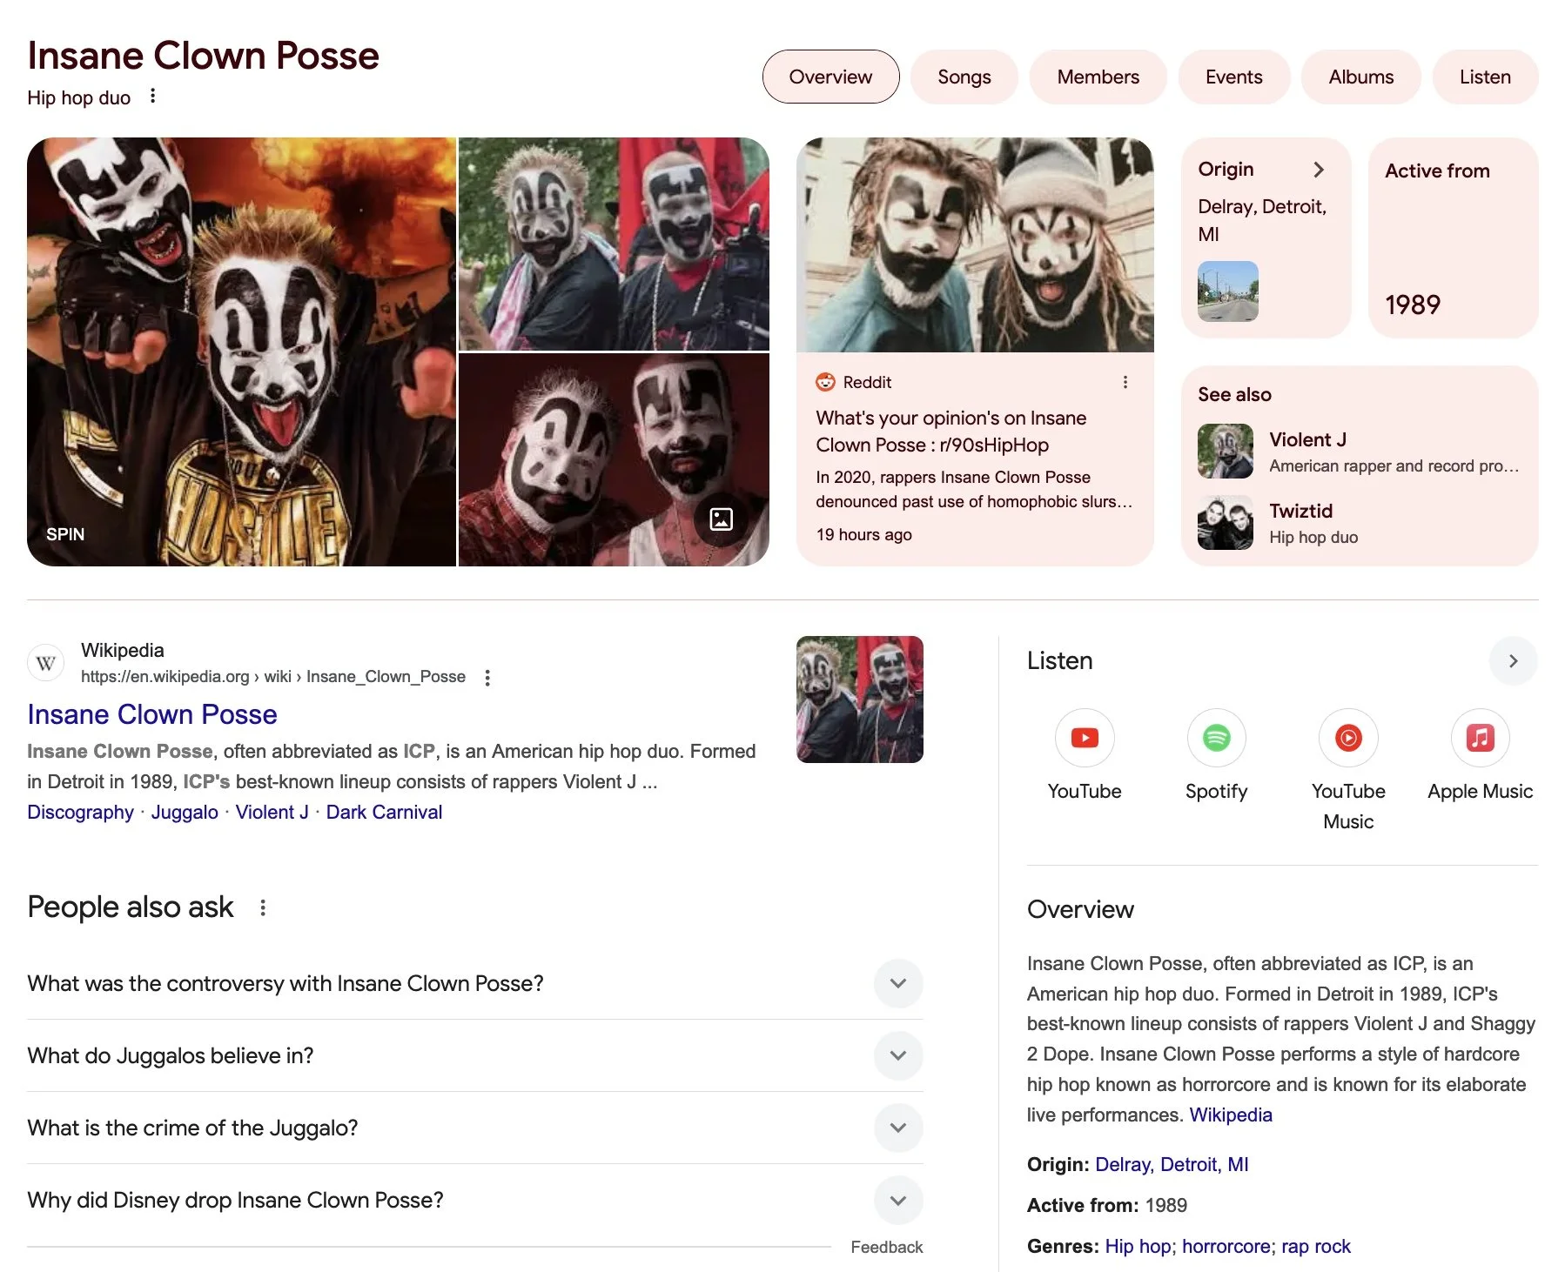Switch to the Members tab
The width and height of the screenshot is (1565, 1272).
pyautogui.click(x=1098, y=77)
